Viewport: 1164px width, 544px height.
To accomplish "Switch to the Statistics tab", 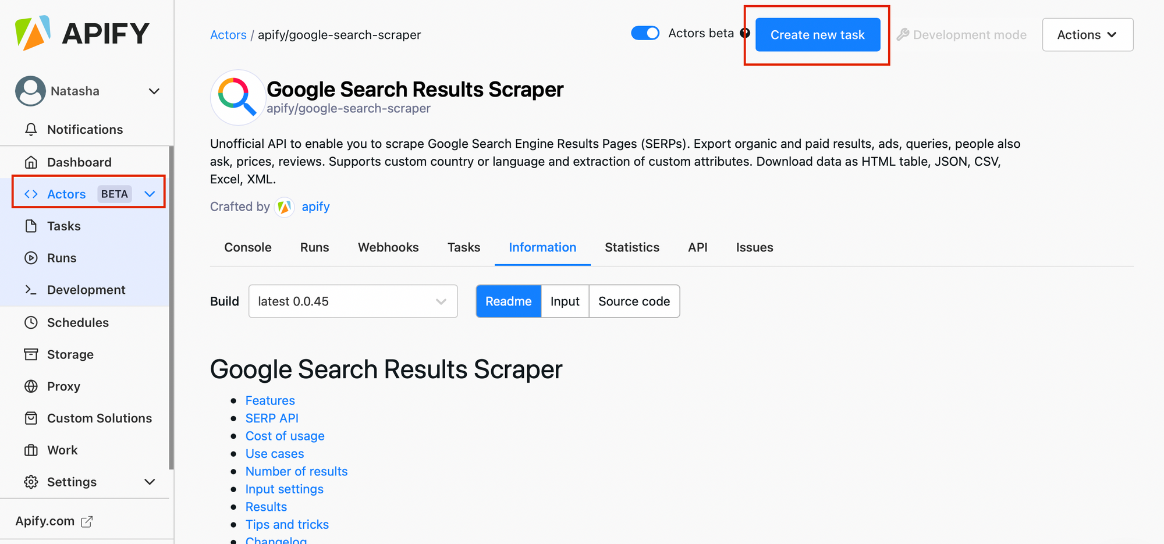I will (x=632, y=247).
